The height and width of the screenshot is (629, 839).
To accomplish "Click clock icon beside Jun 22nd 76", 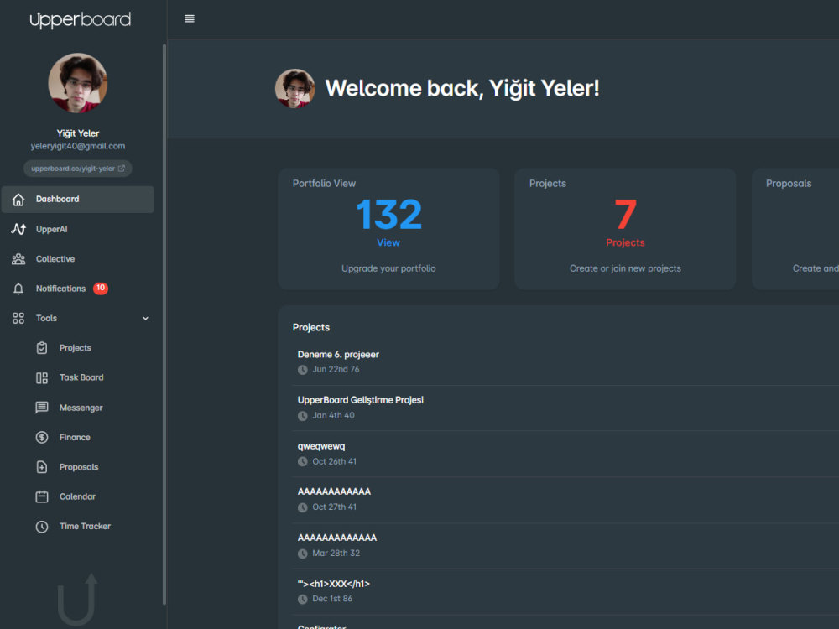I will click(x=302, y=370).
